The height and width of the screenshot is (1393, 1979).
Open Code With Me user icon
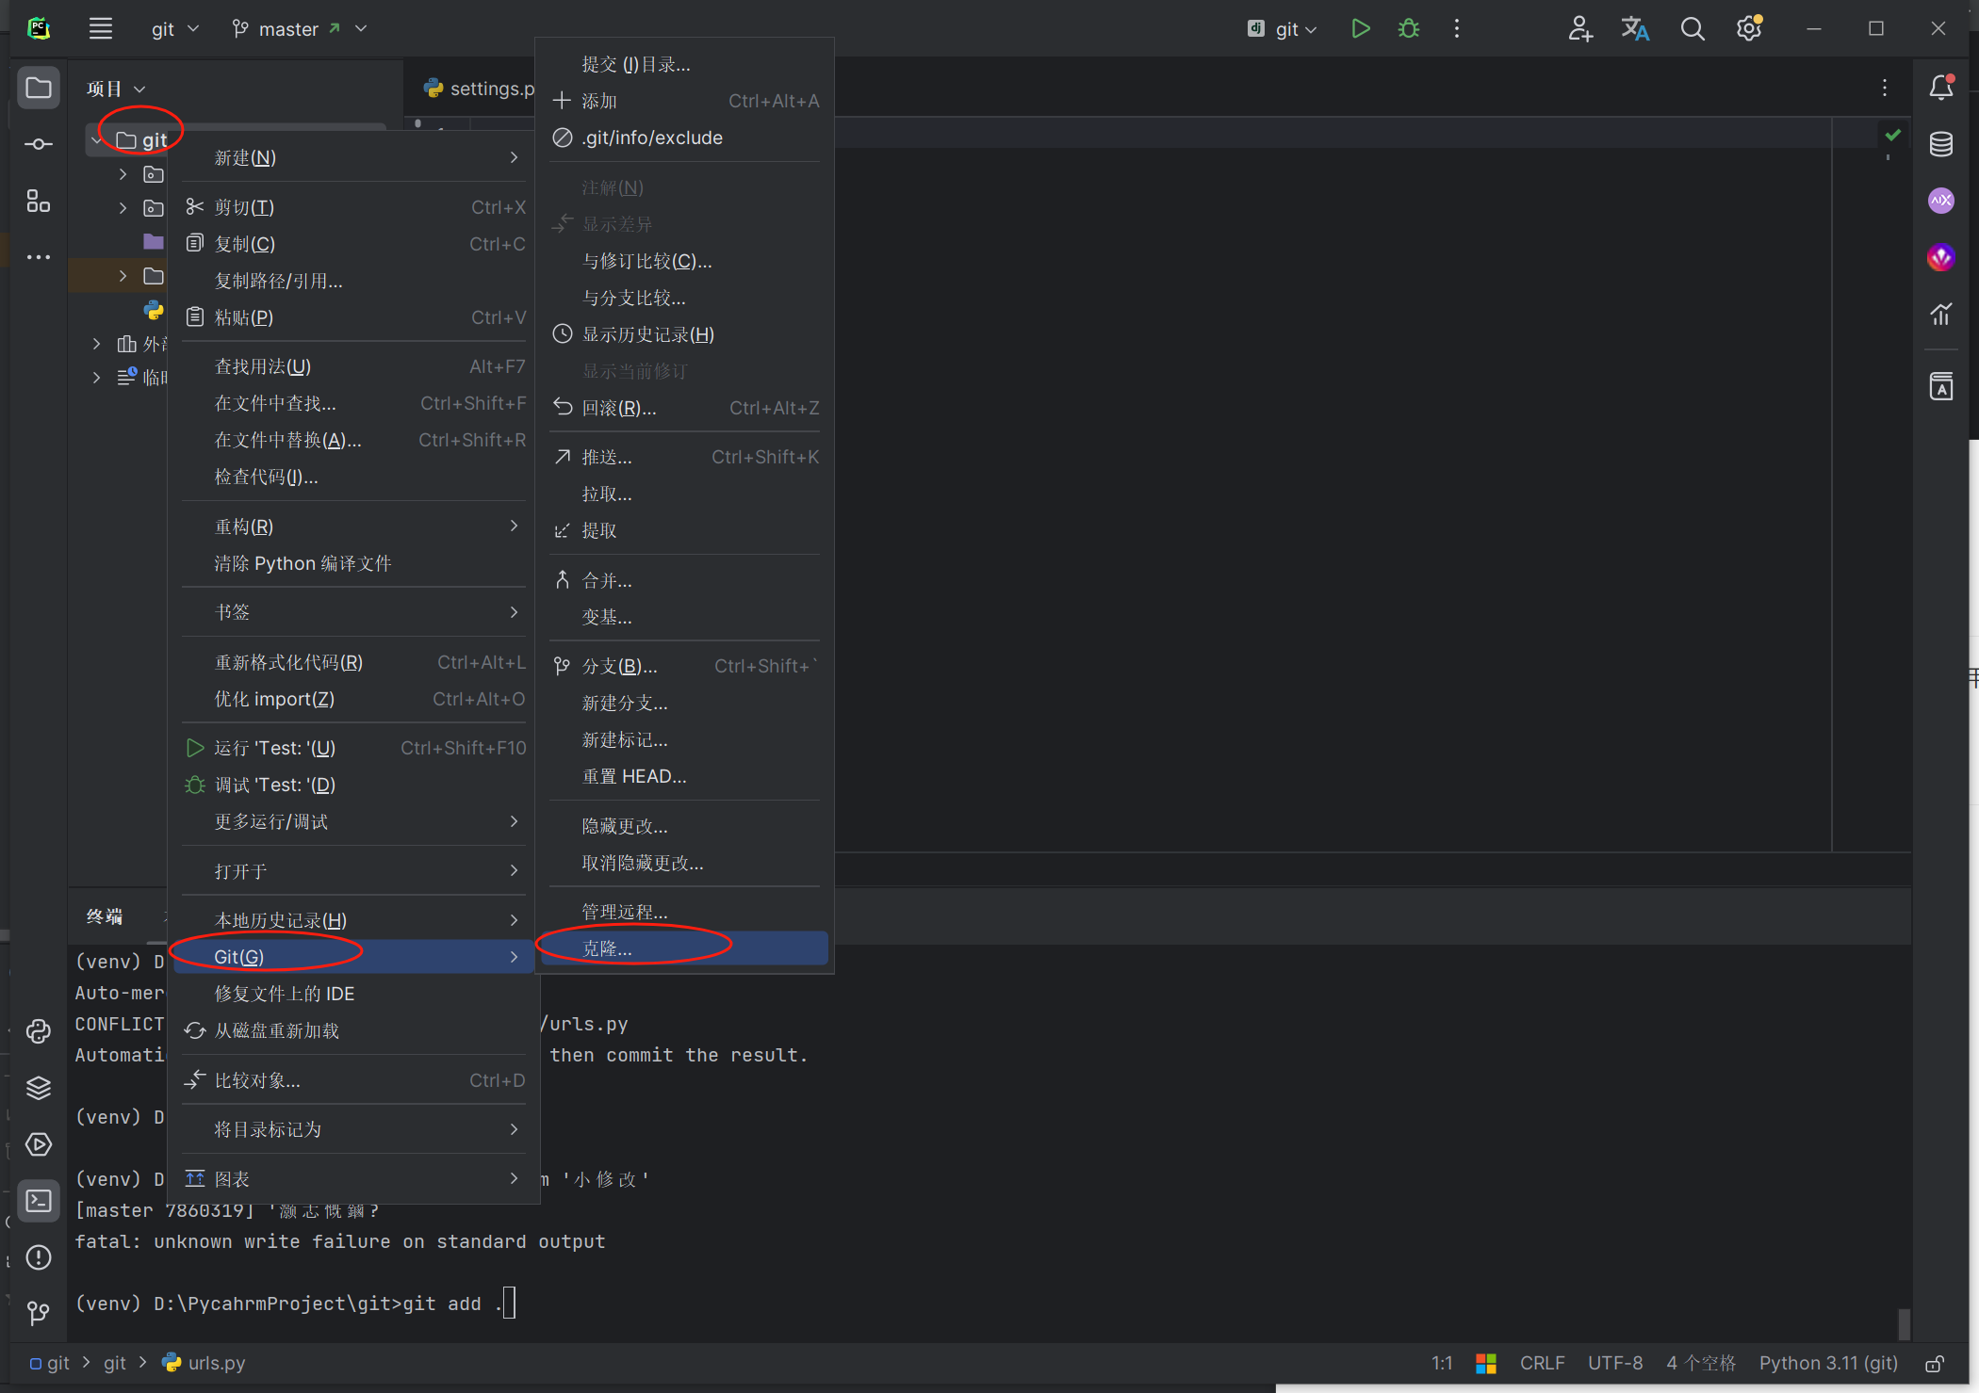pos(1580,29)
